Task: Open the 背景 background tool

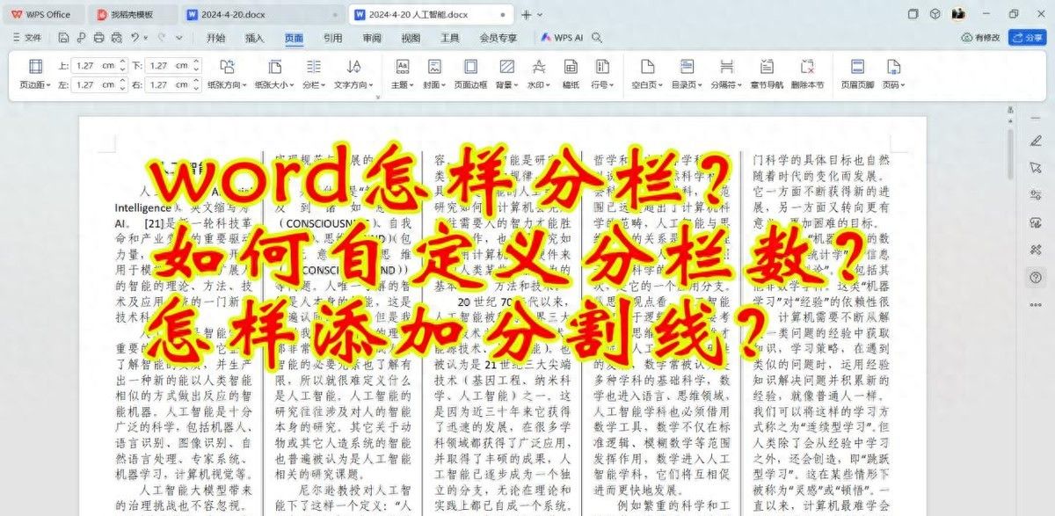Action: pos(506,74)
